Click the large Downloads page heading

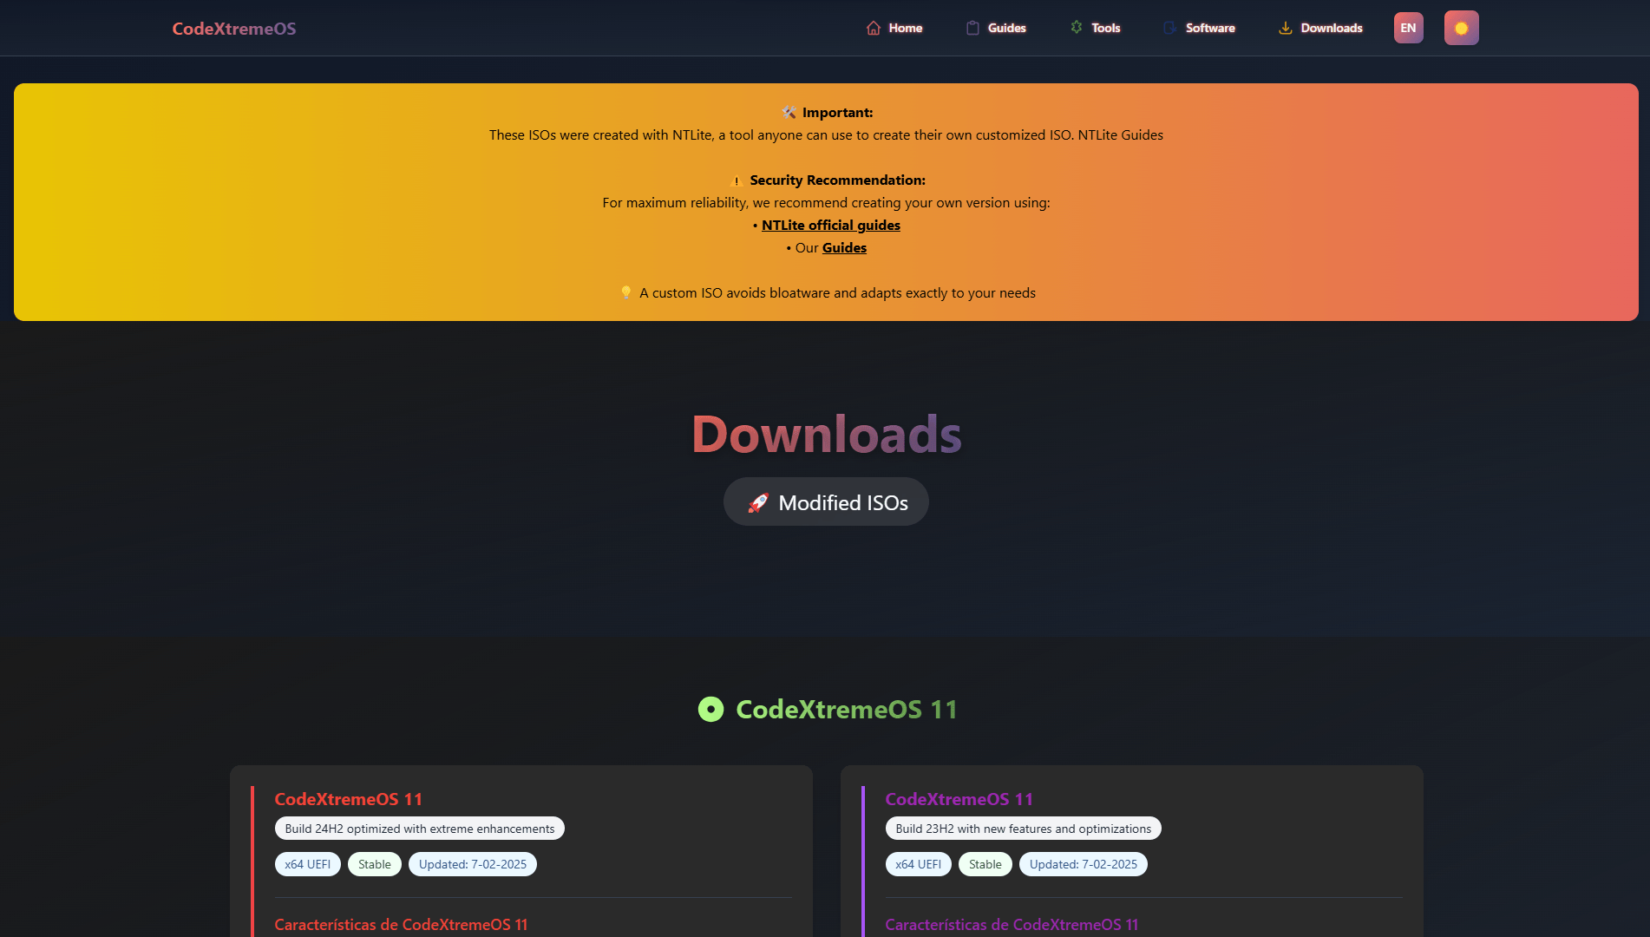pos(826,434)
